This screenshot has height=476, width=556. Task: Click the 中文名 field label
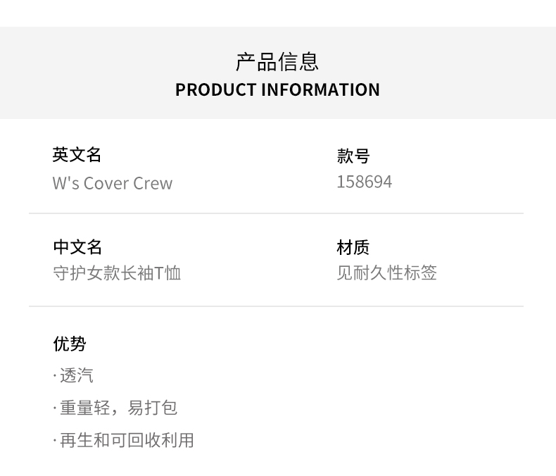pos(77,247)
